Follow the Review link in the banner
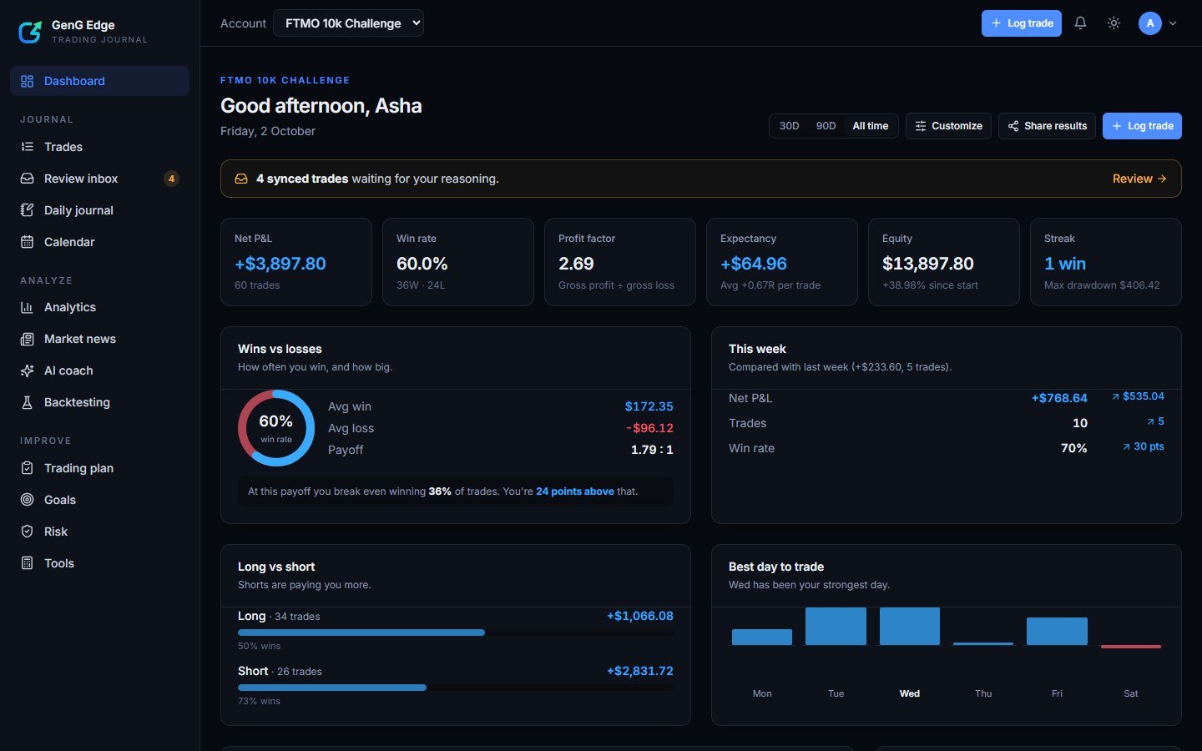 [x=1139, y=179]
